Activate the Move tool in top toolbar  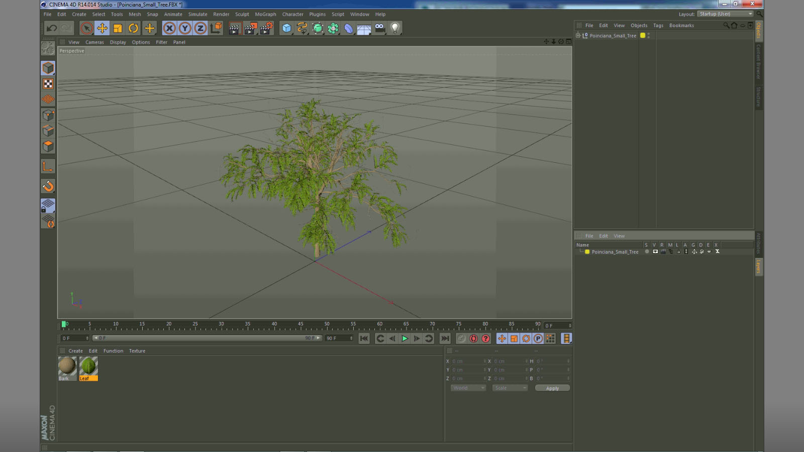click(102, 28)
